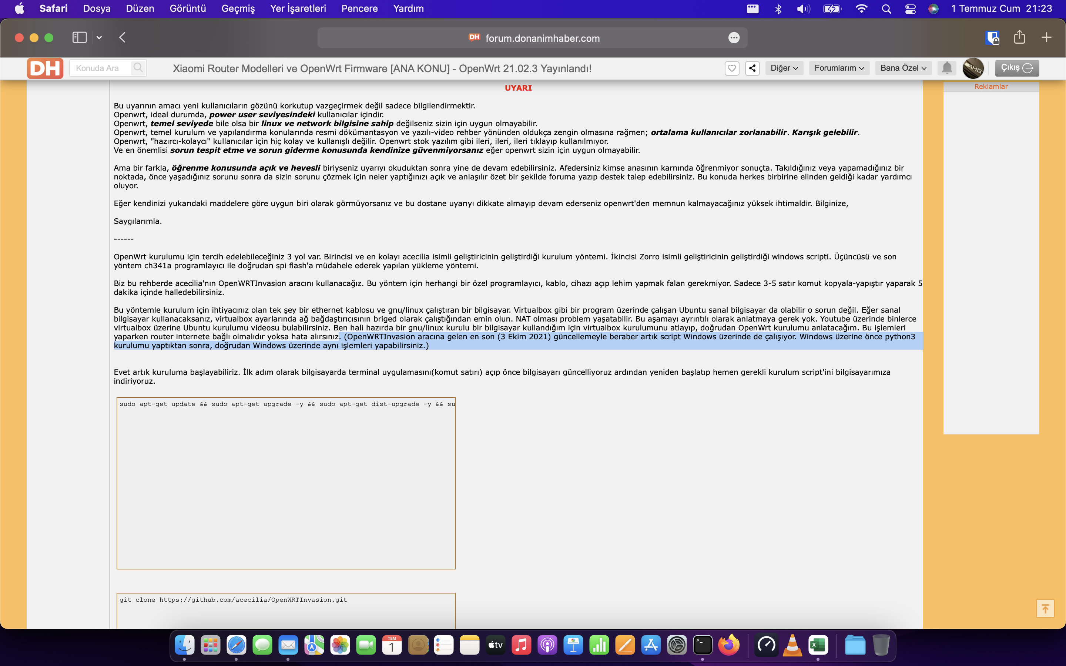Log out with the Çıkış button
1066x666 pixels.
coord(1017,68)
